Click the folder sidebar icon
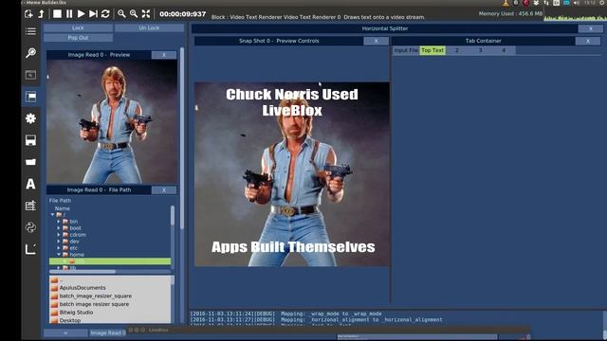This screenshot has height=341, width=607. tap(30, 162)
